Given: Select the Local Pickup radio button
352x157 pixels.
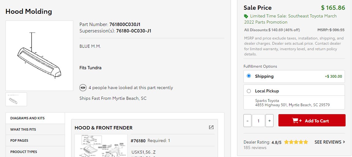Looking at the screenshot, I should click(x=249, y=91).
